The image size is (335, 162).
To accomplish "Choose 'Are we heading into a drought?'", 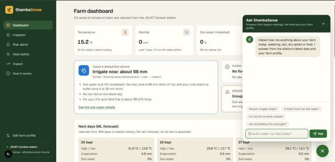I will pos(268,124).
